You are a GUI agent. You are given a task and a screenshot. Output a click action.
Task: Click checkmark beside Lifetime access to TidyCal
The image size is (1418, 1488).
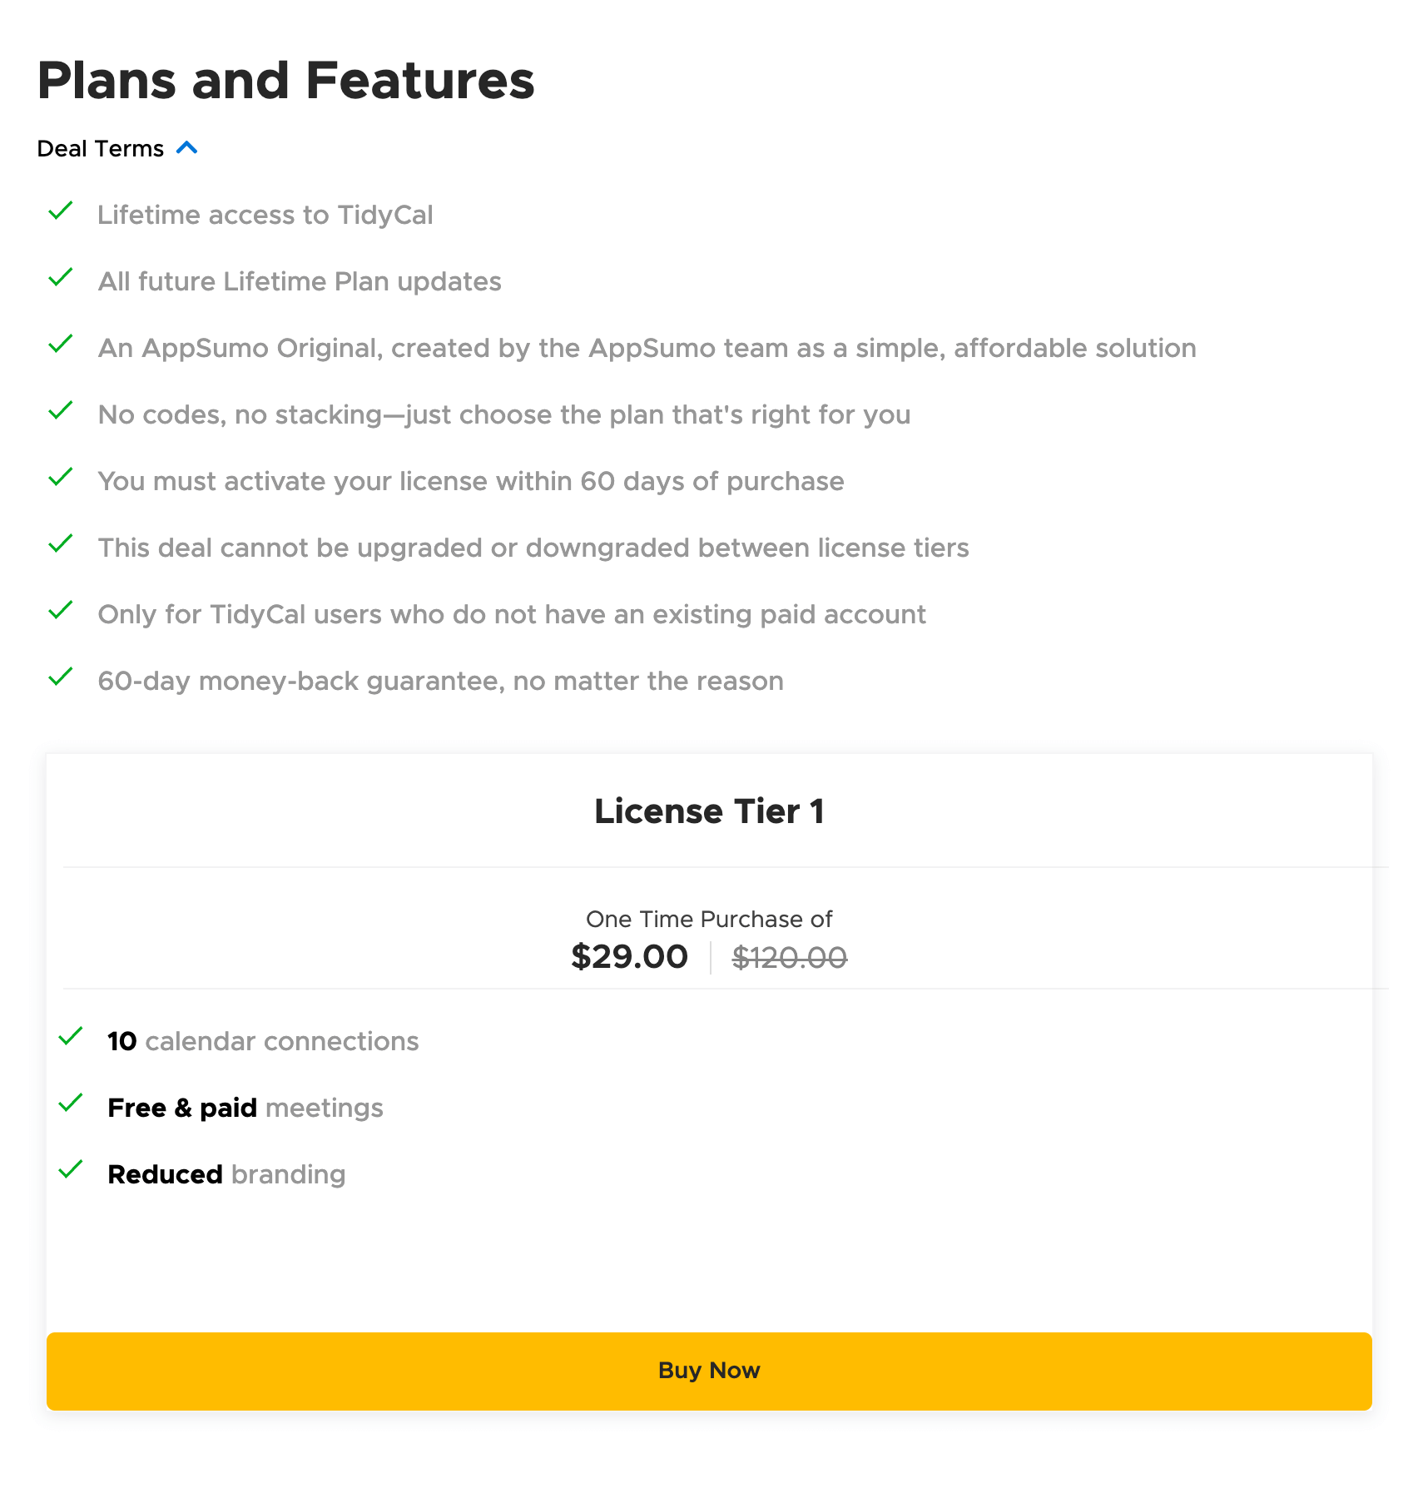[x=61, y=211]
